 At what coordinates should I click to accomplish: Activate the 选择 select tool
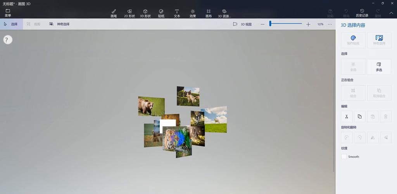pyautogui.click(x=11, y=24)
